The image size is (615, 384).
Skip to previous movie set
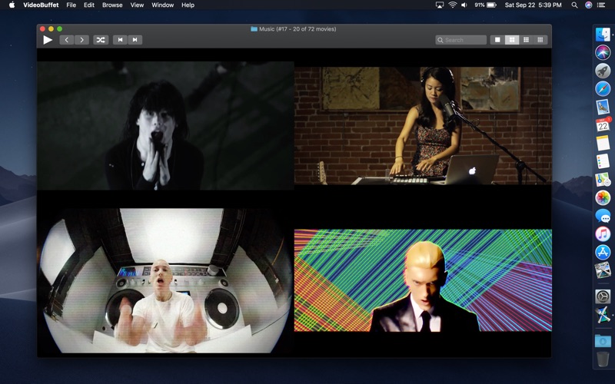pos(120,40)
